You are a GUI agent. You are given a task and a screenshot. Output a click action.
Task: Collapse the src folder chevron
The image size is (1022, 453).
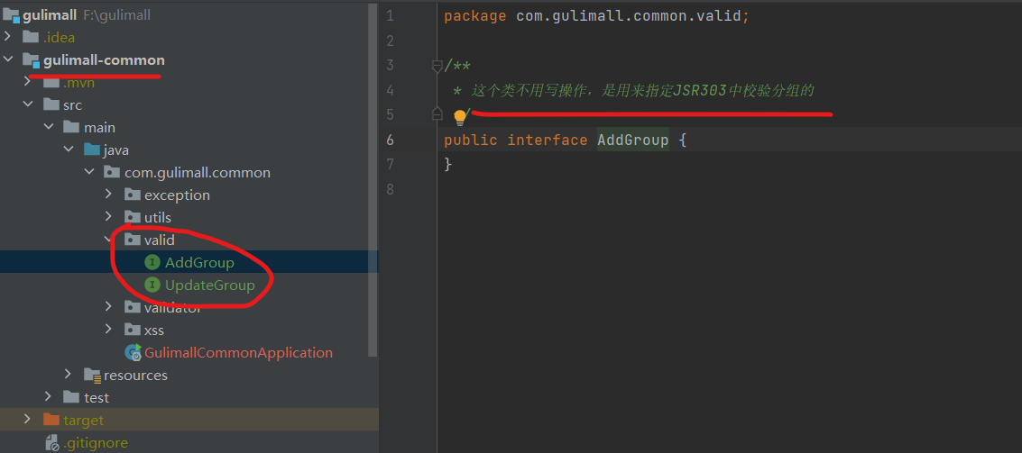28,104
